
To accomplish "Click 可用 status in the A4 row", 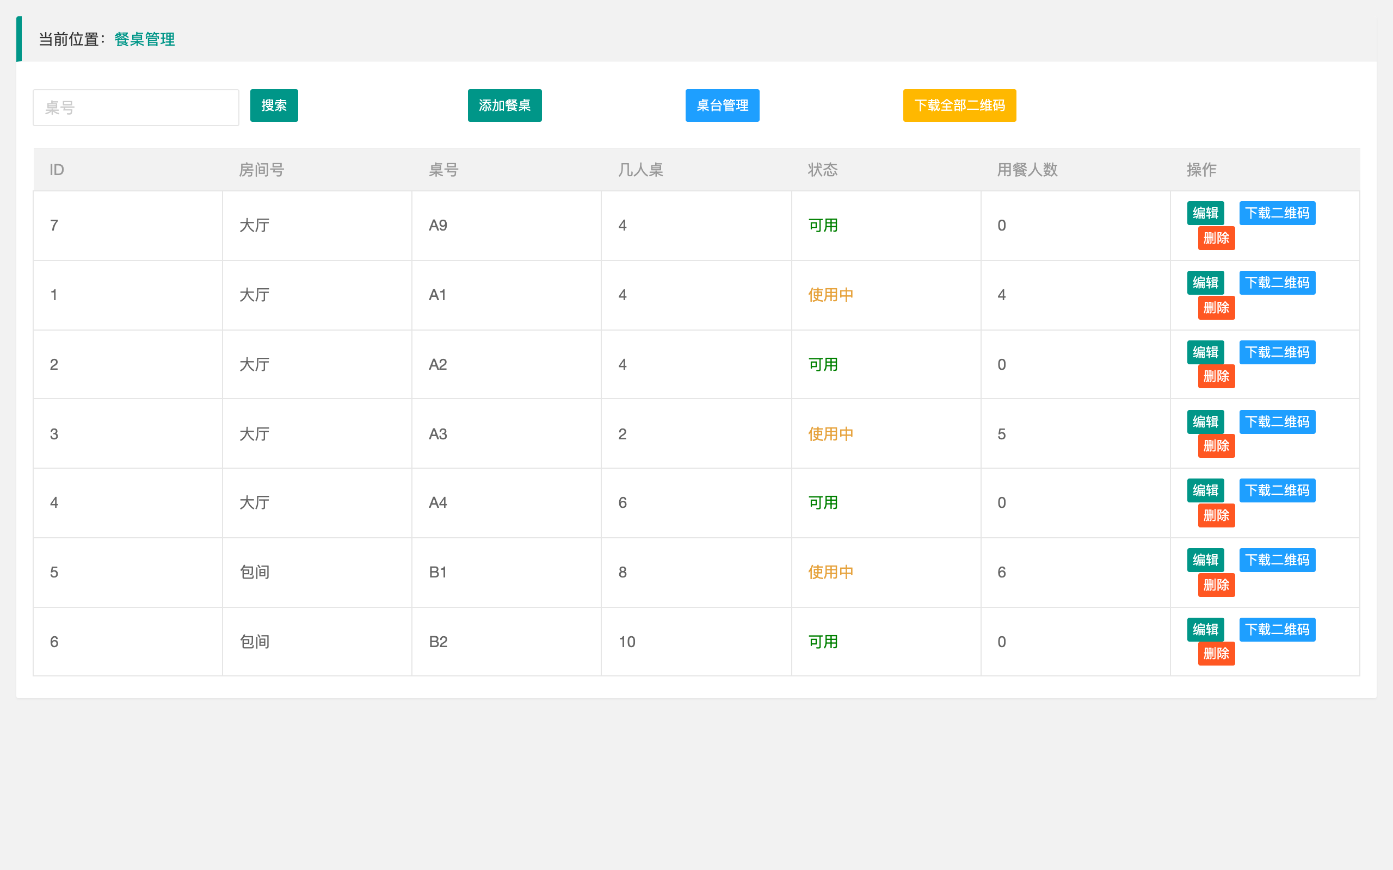I will (x=823, y=503).
